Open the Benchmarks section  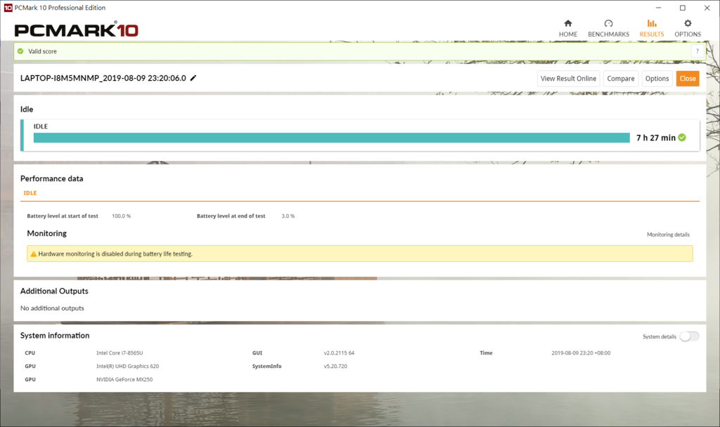[x=608, y=28]
